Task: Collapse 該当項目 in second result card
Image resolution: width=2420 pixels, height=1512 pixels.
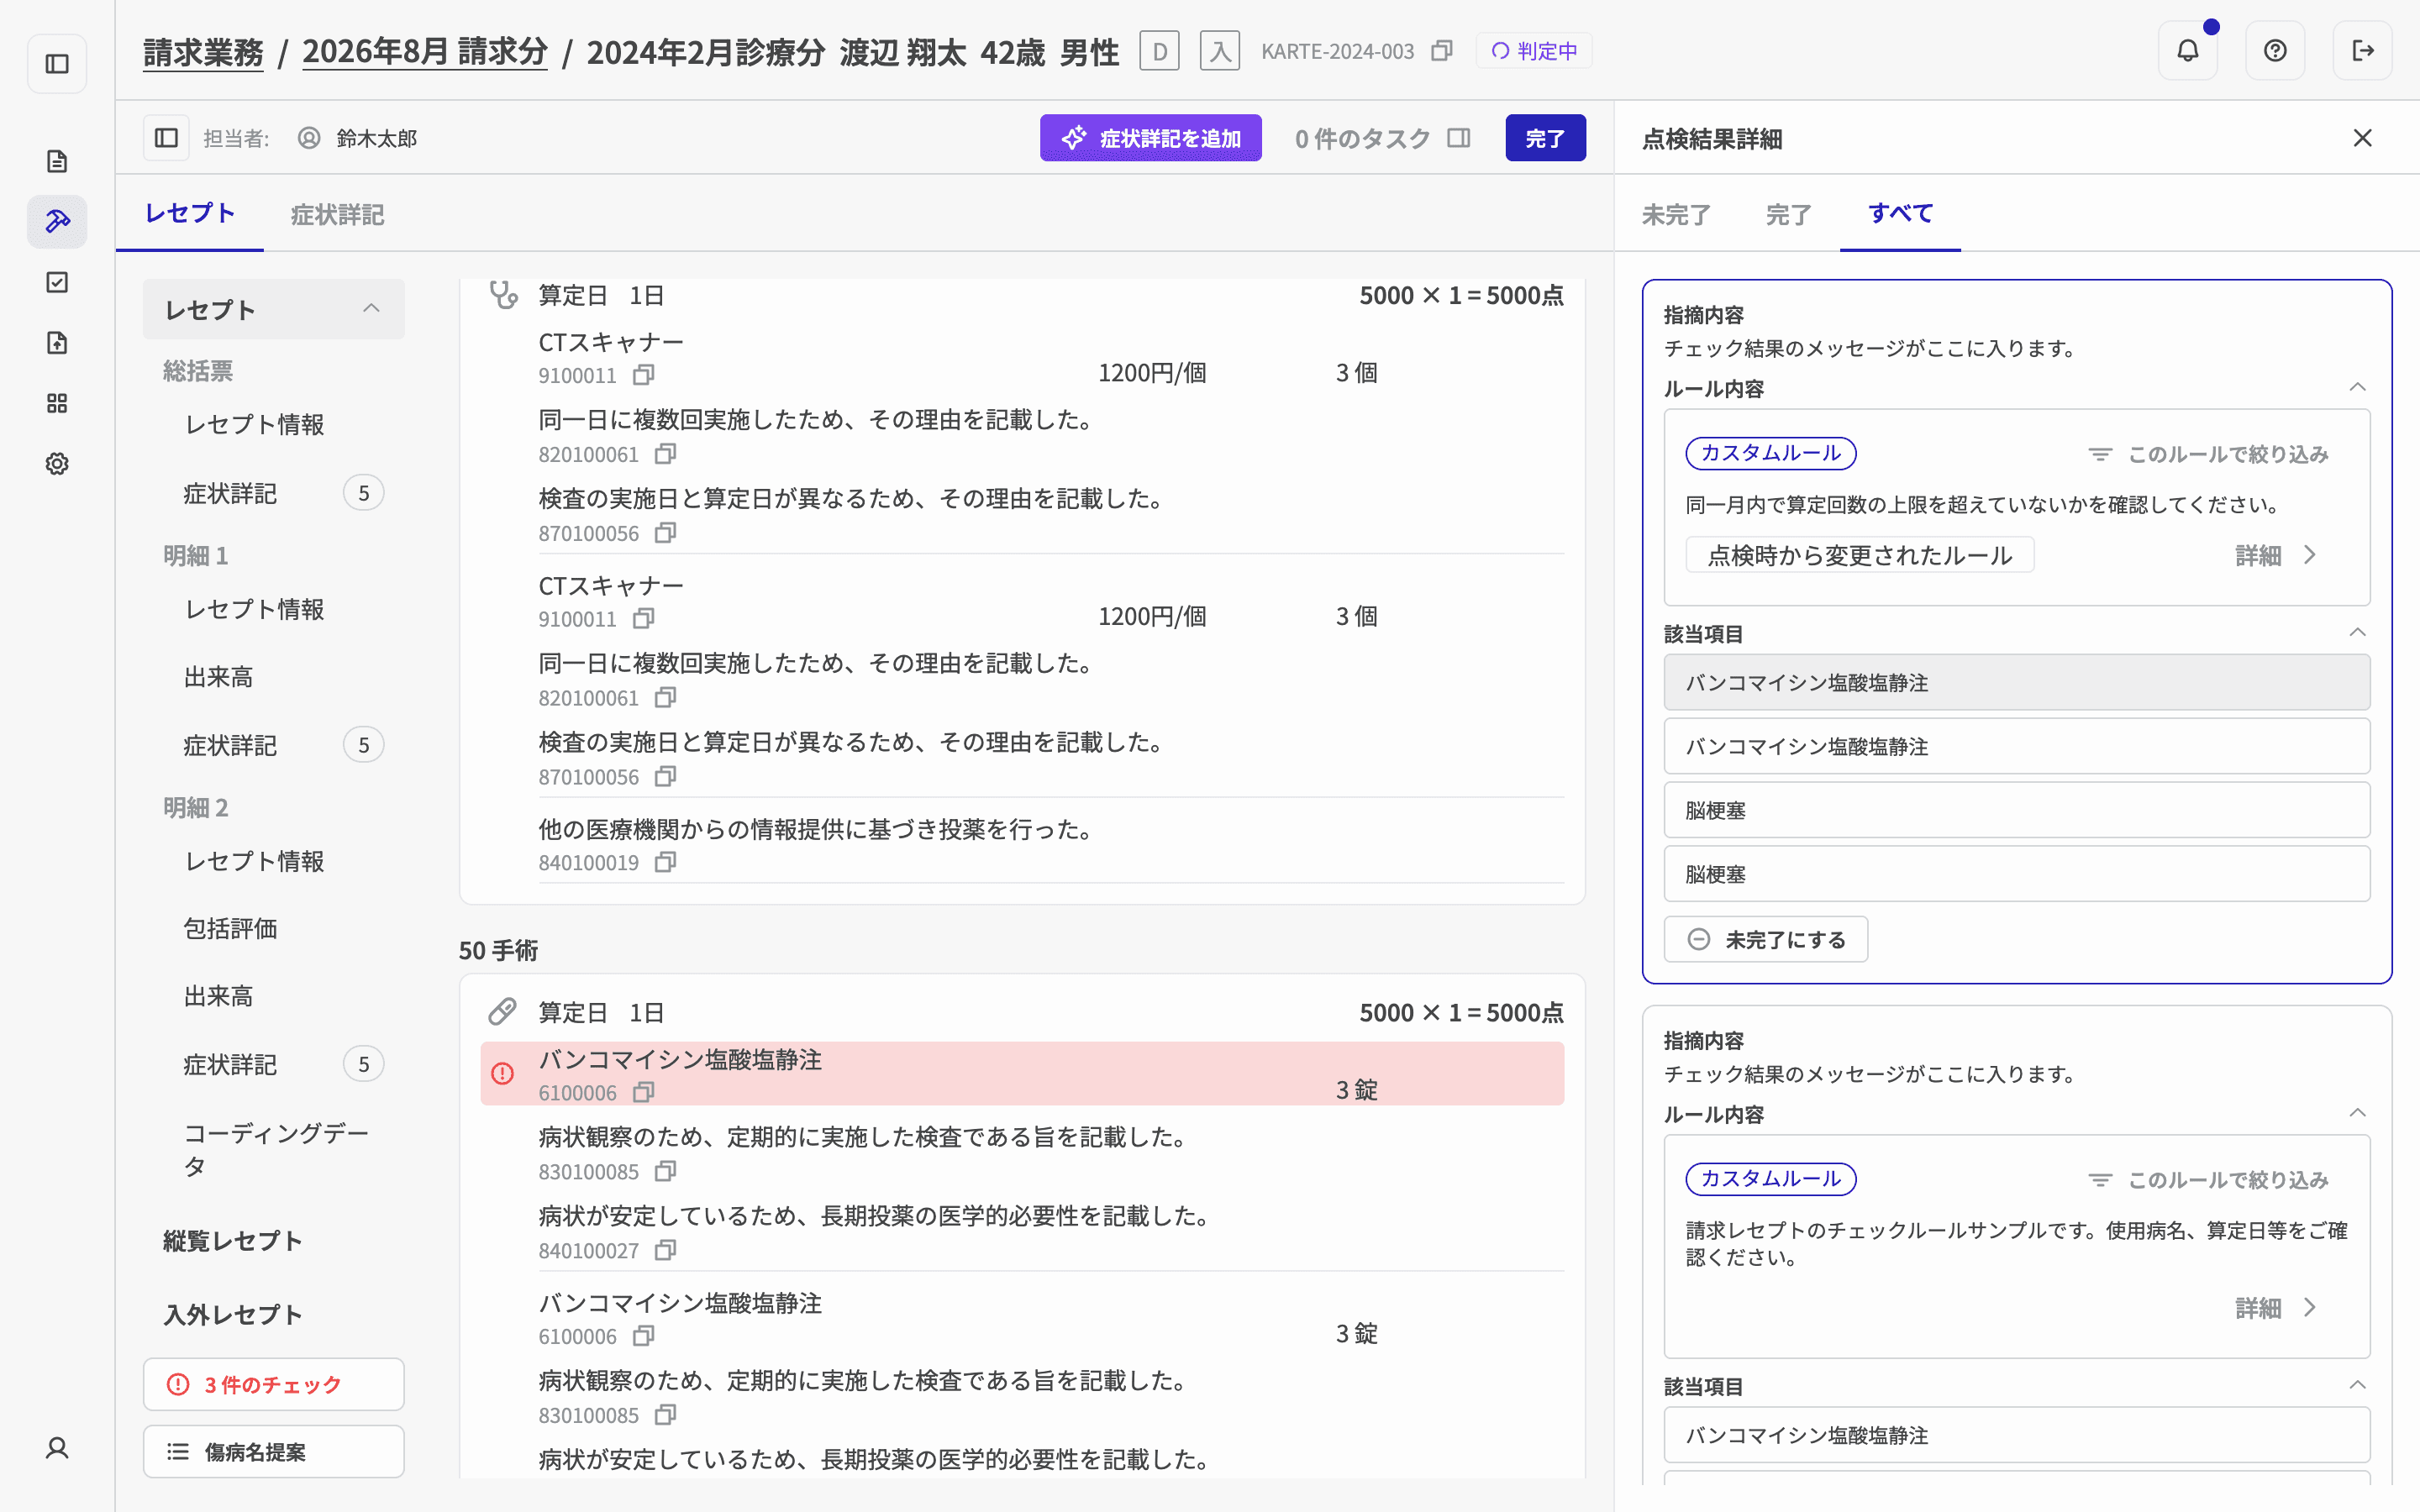Action: pos(2357,1386)
